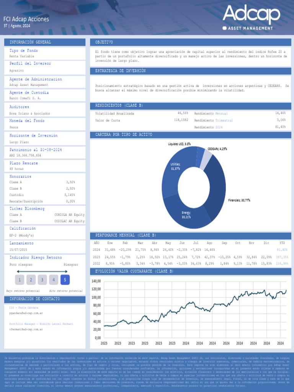
Task: Select the 'AR$ 18.366.758.834' patrimonio value
Action: (x=25, y=155)
